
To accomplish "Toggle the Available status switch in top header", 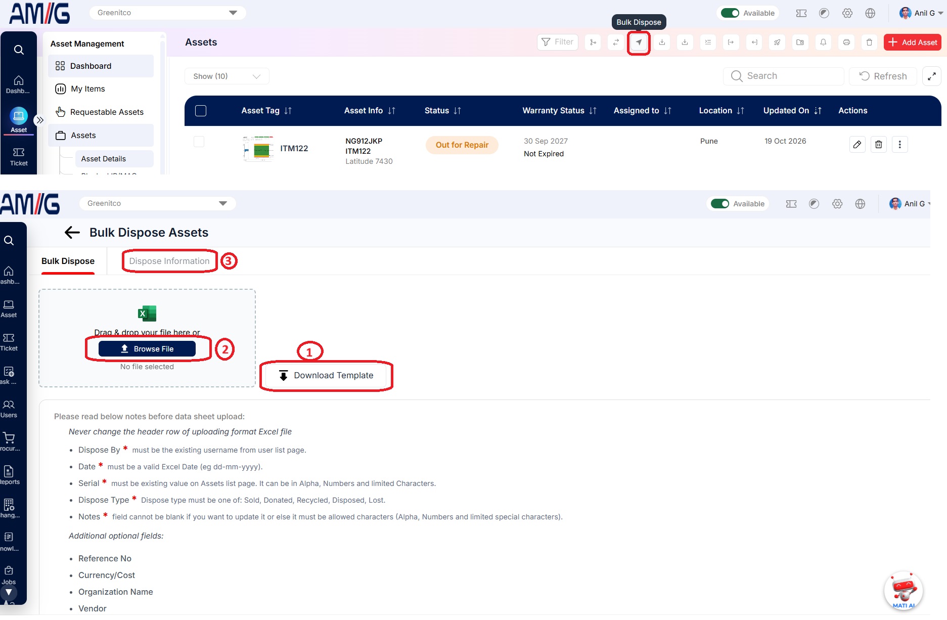I will tap(730, 13).
